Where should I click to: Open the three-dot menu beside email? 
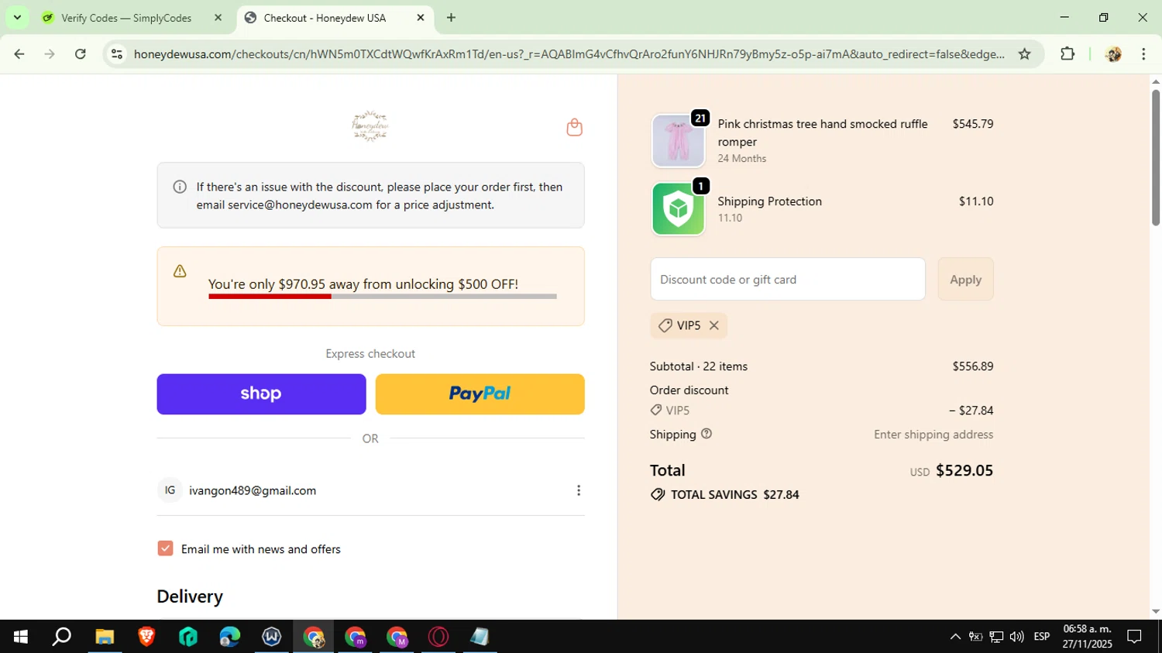tap(579, 490)
